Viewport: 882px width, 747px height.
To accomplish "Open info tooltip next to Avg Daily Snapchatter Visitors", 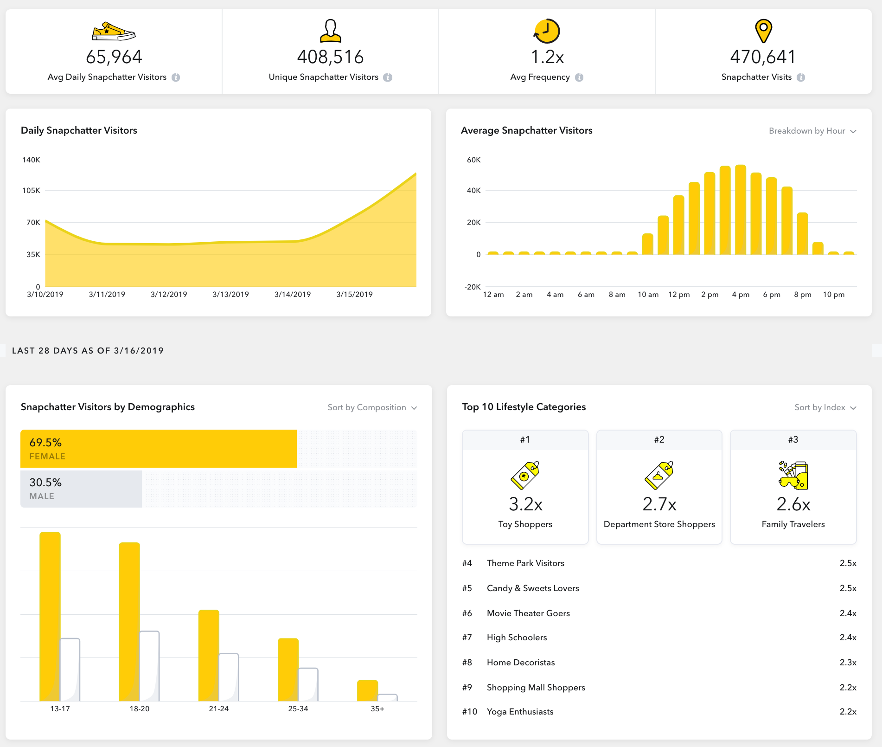I will point(176,77).
